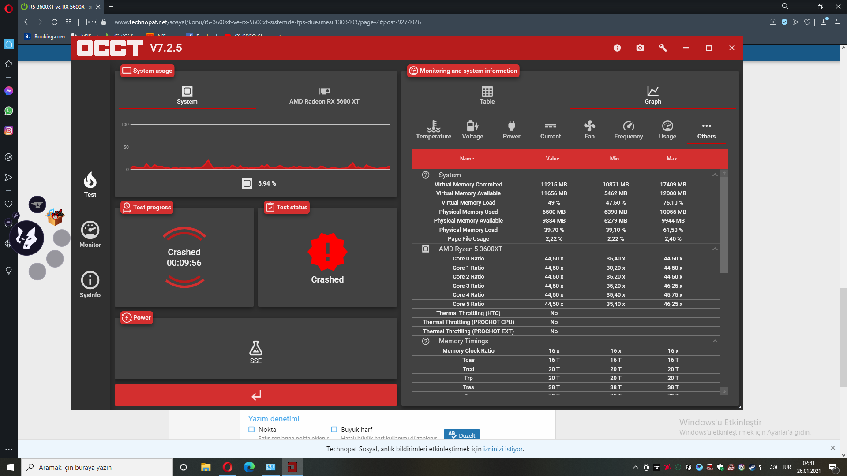The image size is (847, 476).
Task: Collapse the System sensor group
Action: 715,175
